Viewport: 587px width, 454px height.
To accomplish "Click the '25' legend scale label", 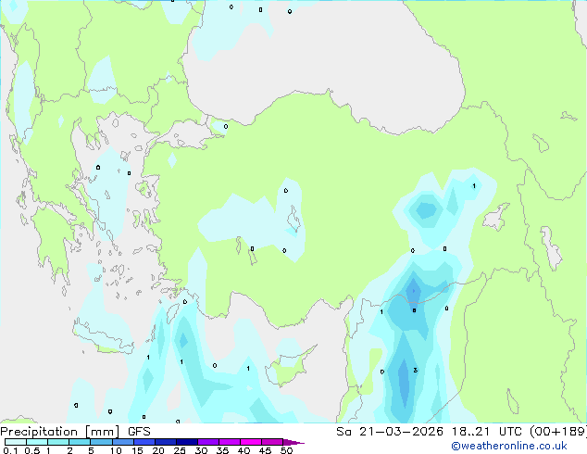I will pyautogui.click(x=180, y=450).
